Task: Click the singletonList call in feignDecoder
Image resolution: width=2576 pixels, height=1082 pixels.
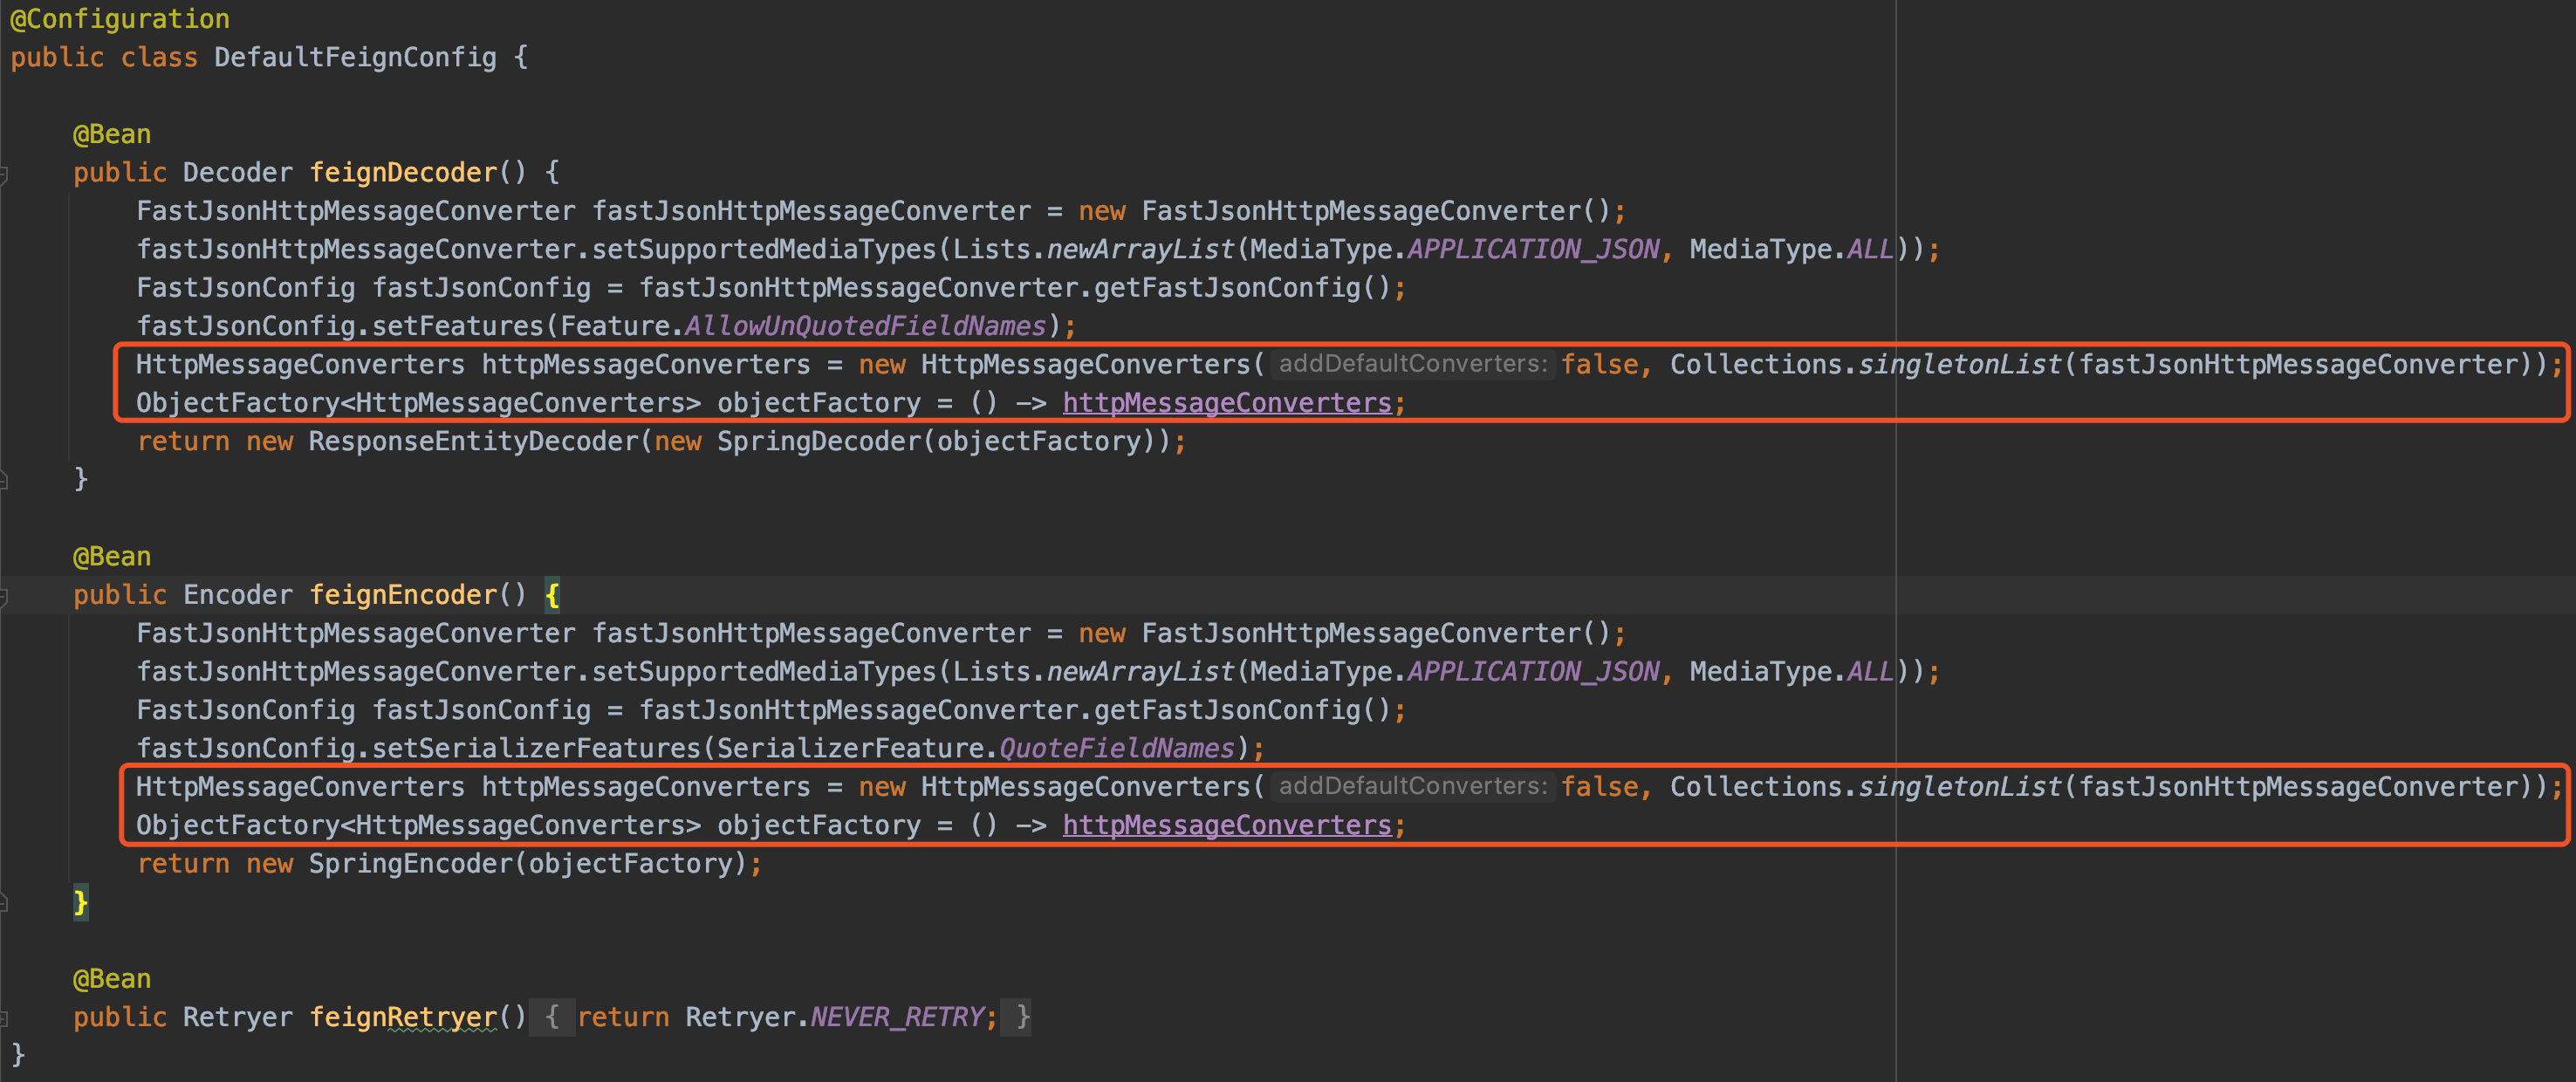Action: tap(1960, 364)
